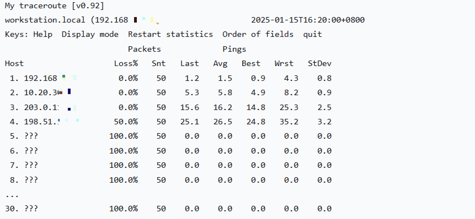Image resolution: width=475 pixels, height=219 pixels.
Task: Click the Best column header
Action: click(251, 64)
